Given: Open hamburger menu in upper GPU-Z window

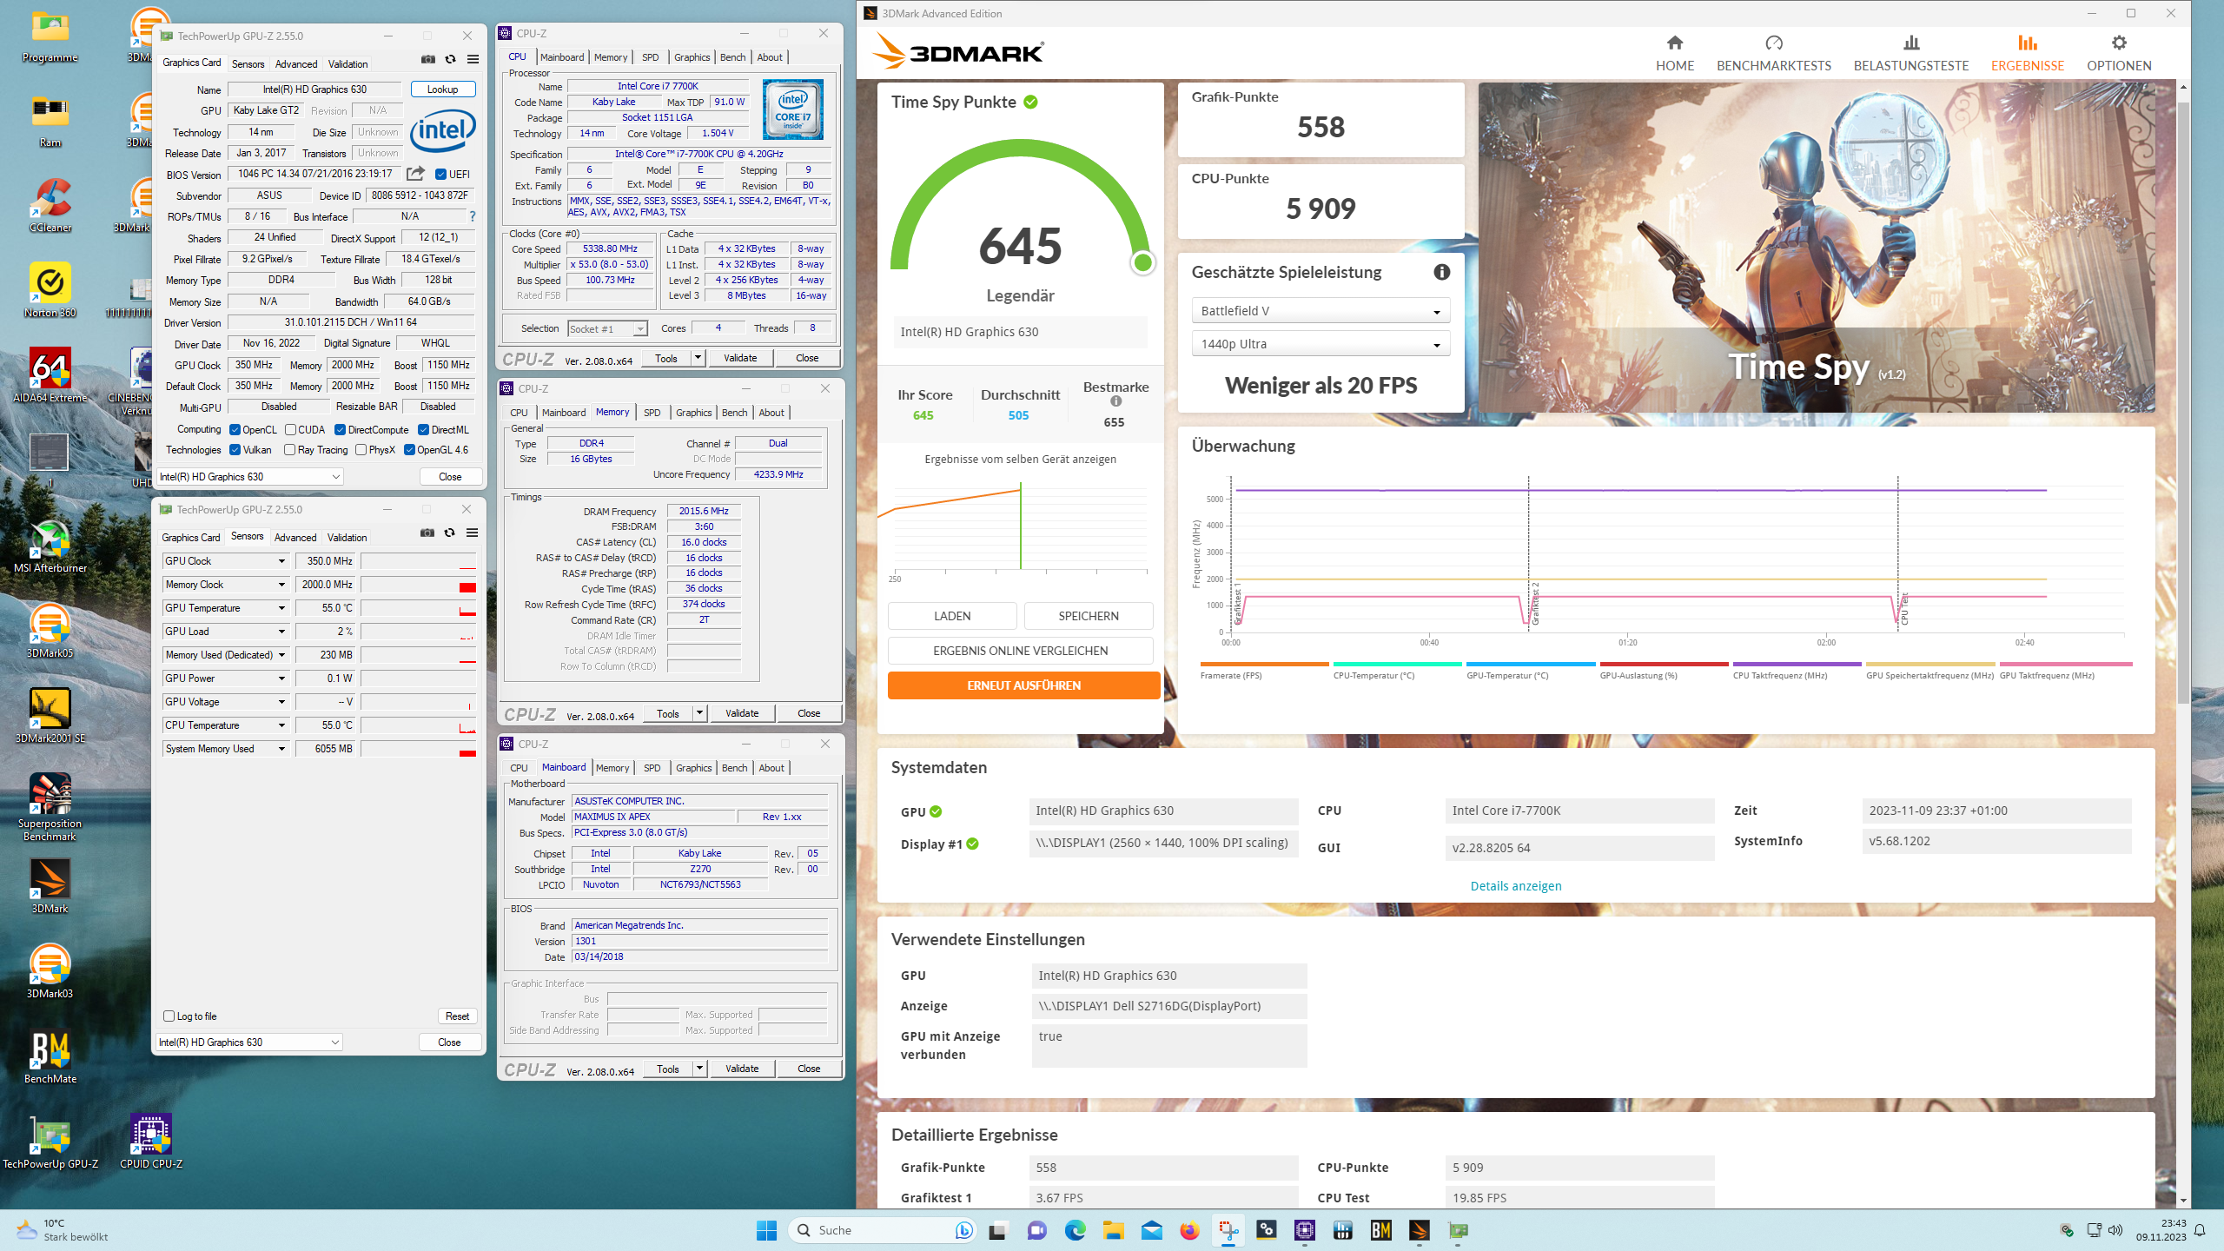Looking at the screenshot, I should (473, 59).
